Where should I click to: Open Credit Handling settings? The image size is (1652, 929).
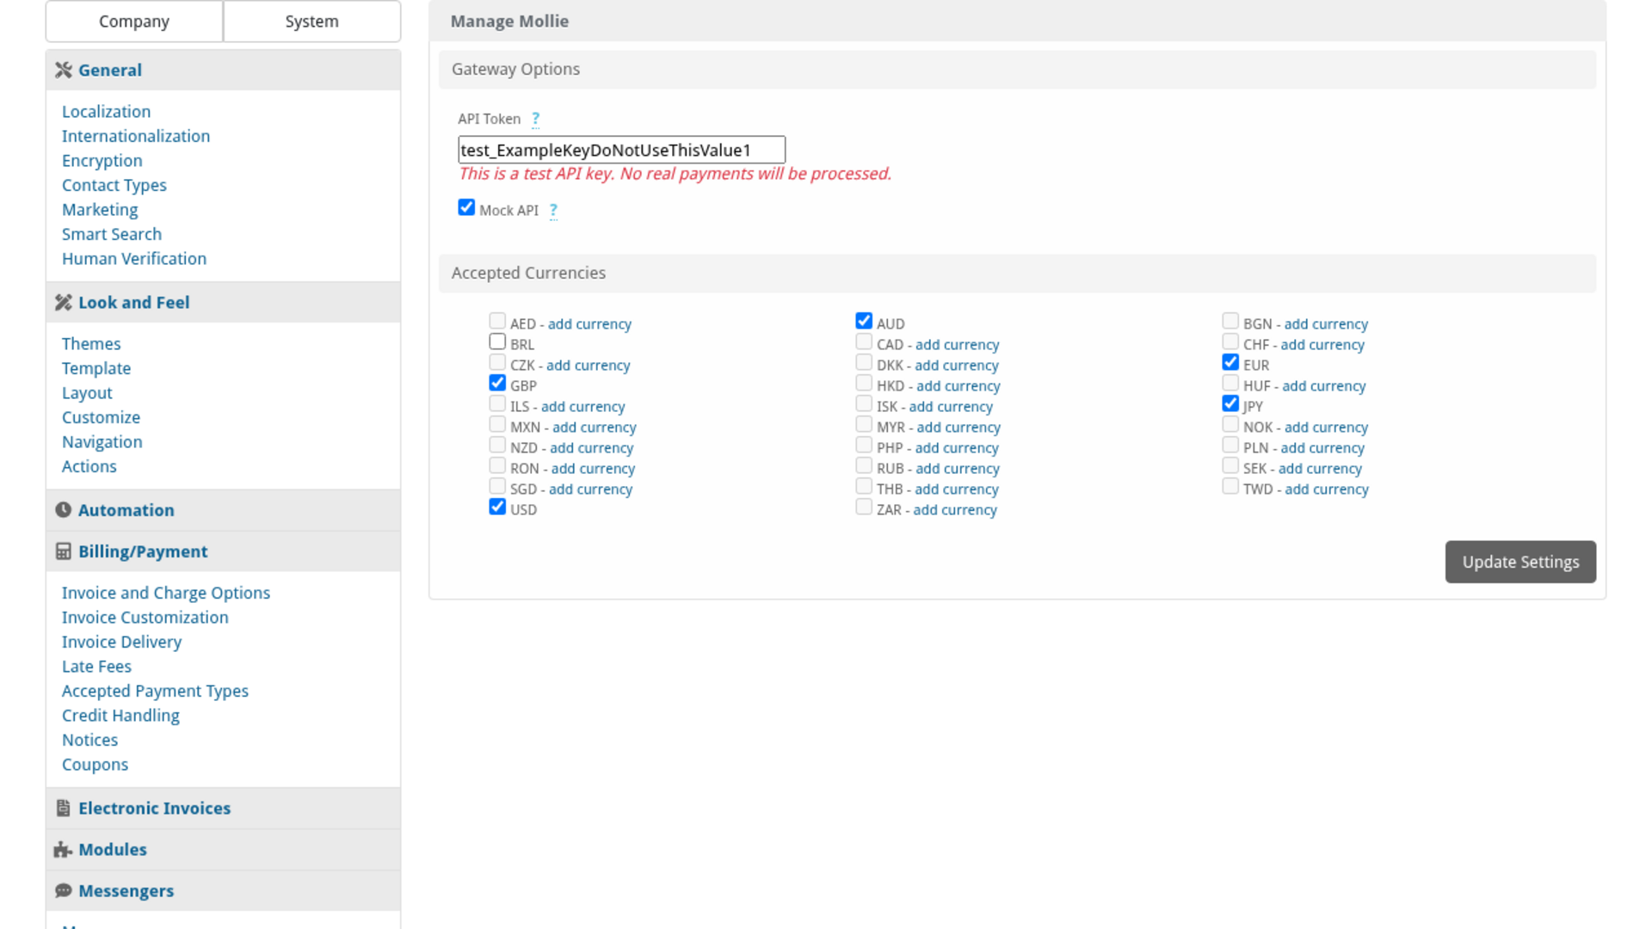[120, 716]
